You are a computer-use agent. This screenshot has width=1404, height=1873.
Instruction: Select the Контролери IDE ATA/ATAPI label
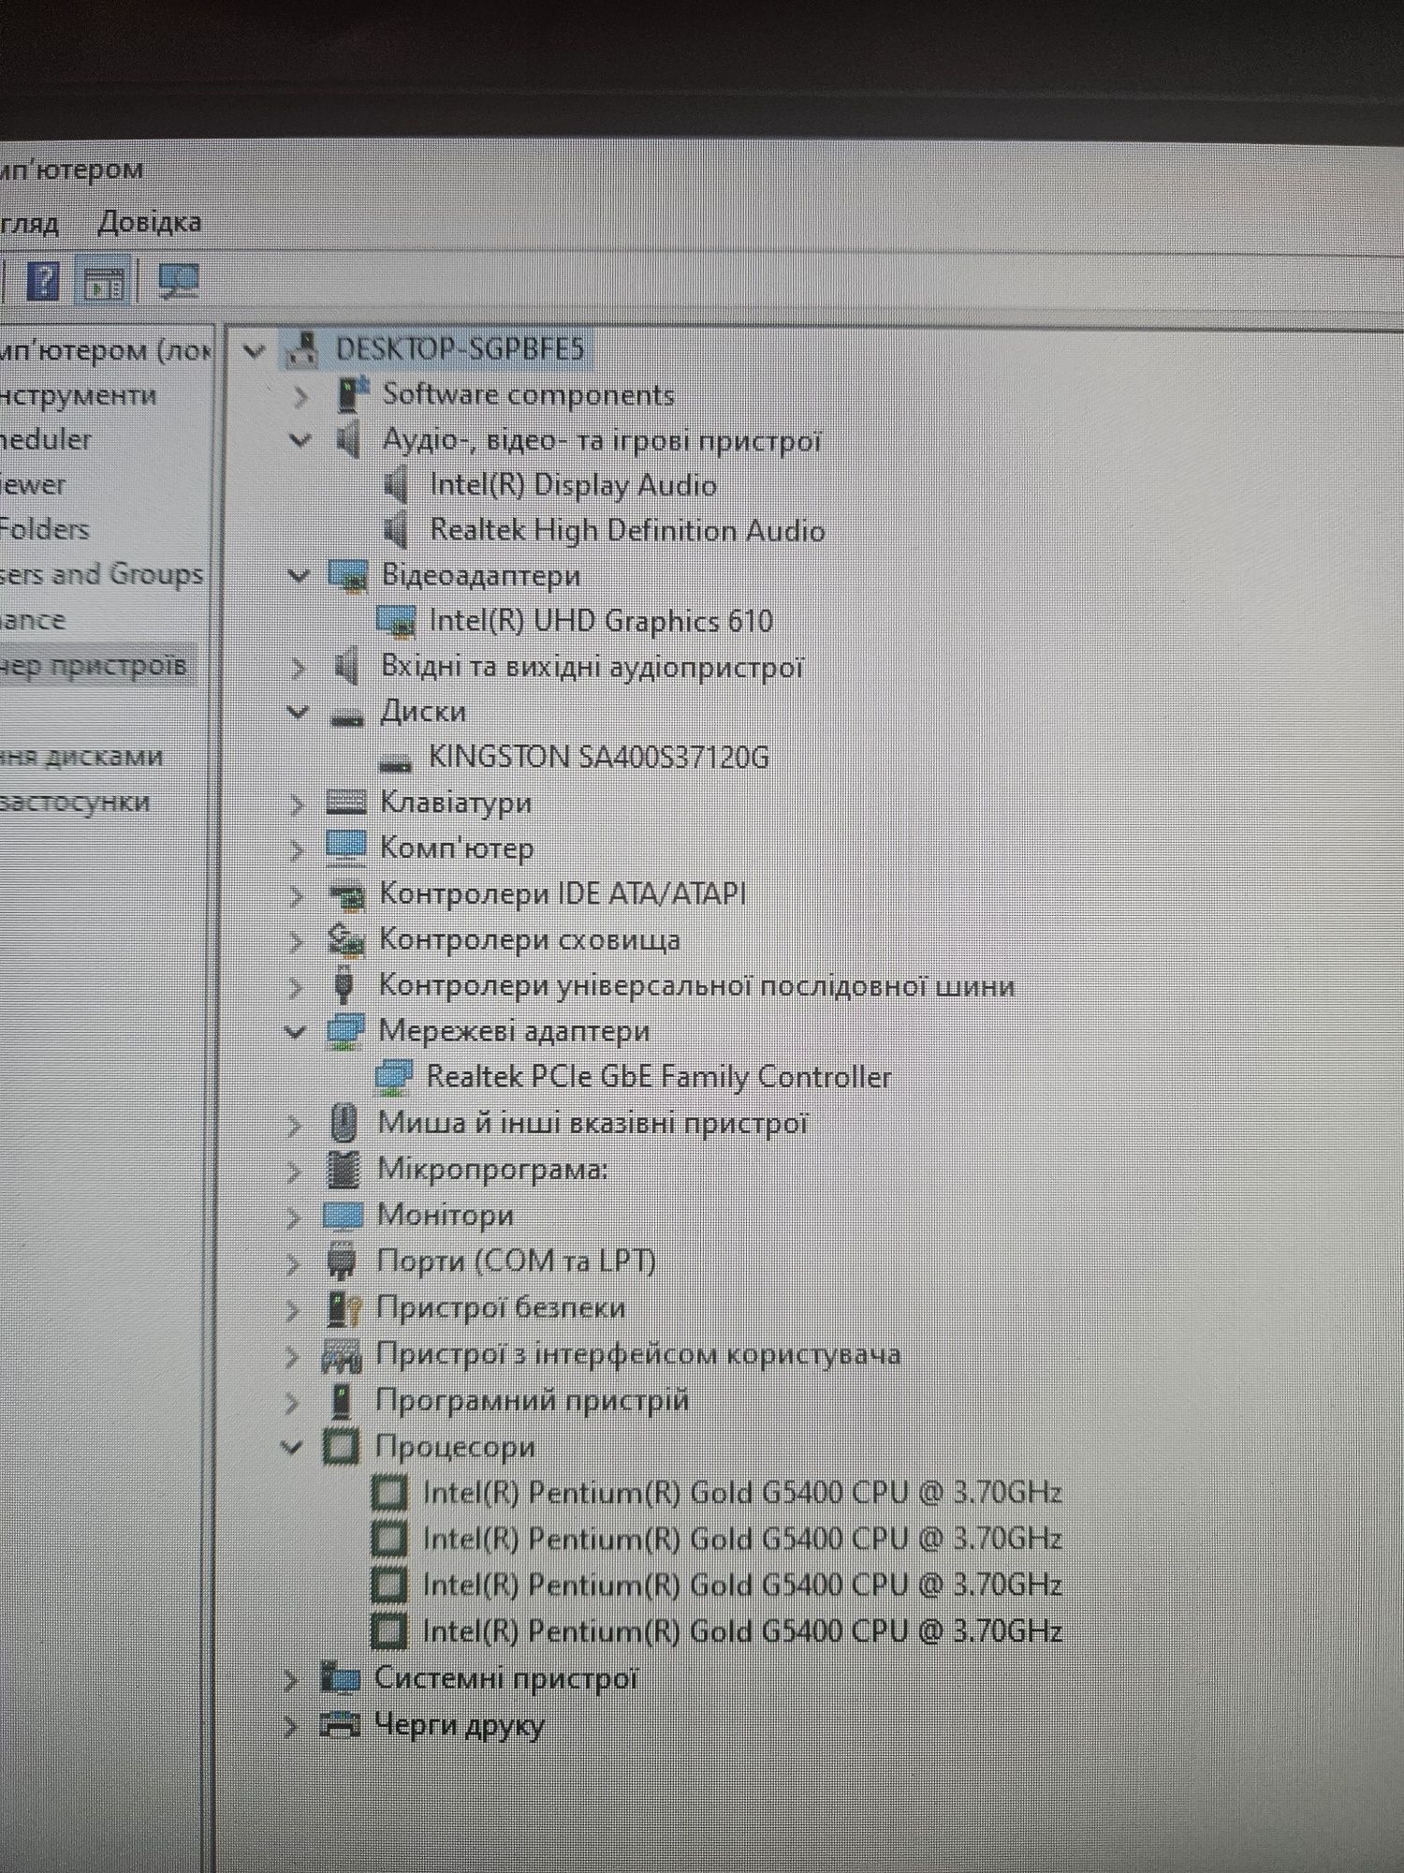(x=563, y=894)
